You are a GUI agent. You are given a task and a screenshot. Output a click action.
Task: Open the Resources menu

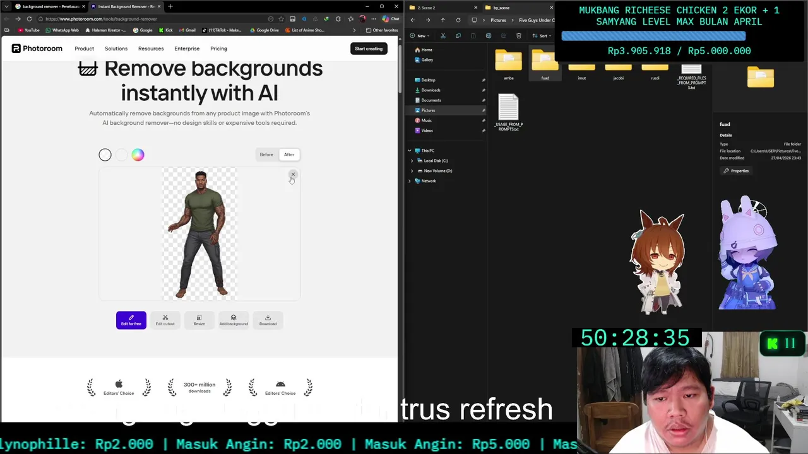[x=151, y=49]
